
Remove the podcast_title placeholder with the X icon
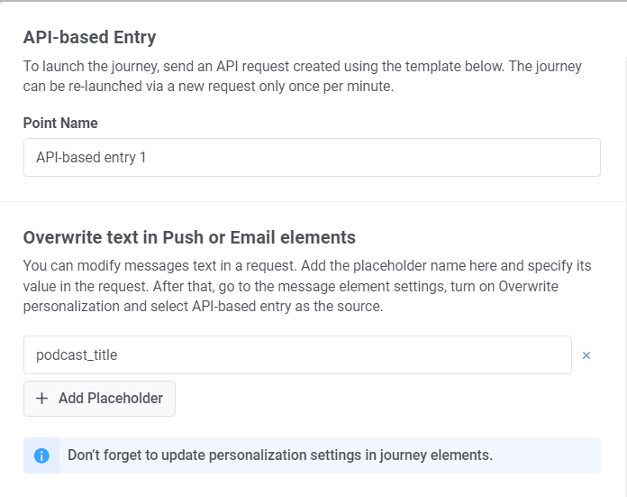[x=586, y=355]
